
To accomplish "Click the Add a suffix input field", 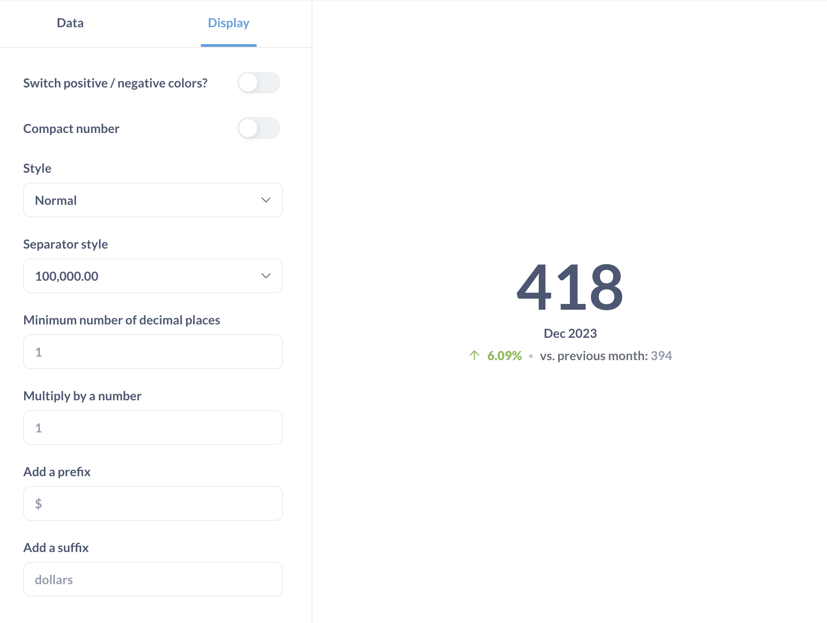I will pyautogui.click(x=153, y=580).
